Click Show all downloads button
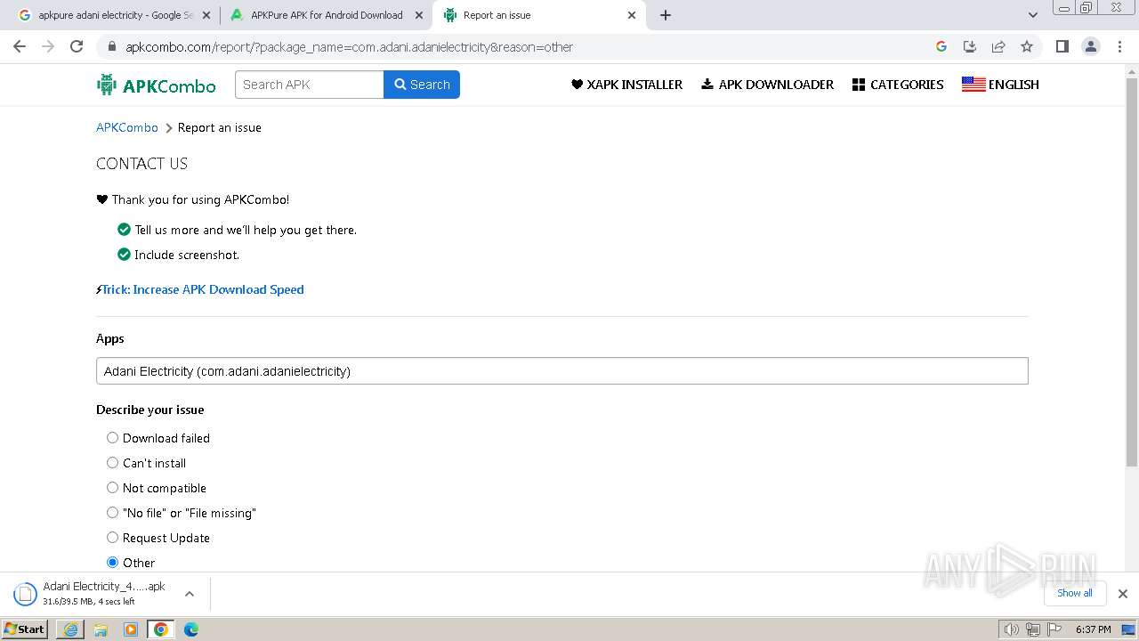This screenshot has height=641, width=1139. click(x=1075, y=593)
